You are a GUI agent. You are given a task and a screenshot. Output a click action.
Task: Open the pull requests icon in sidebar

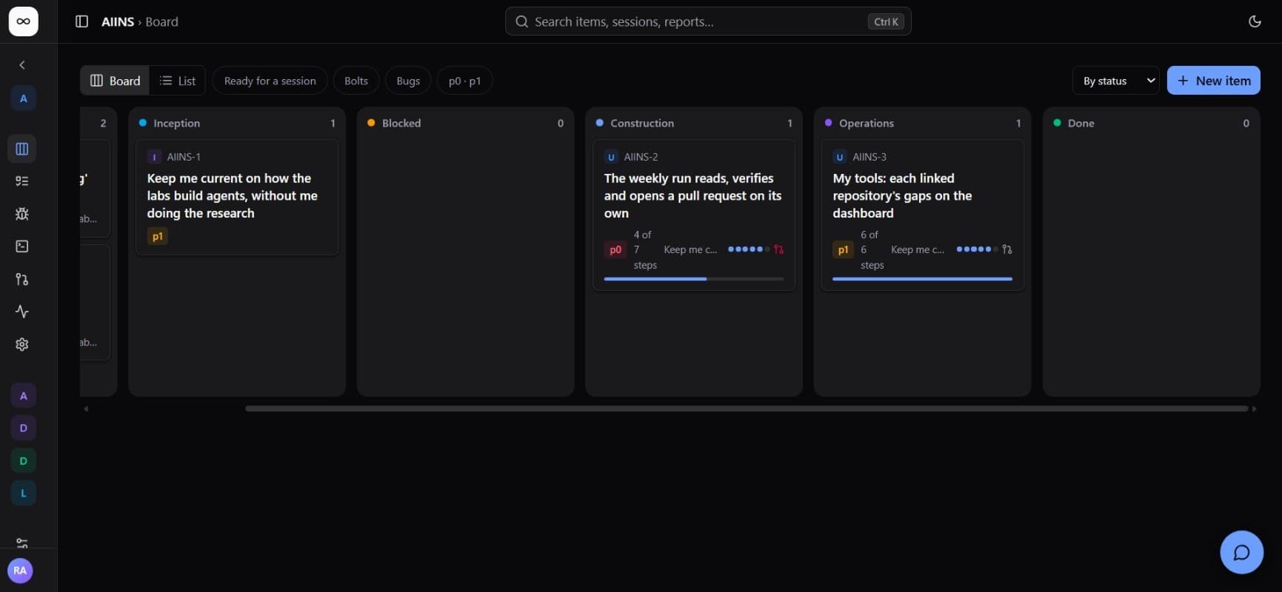[22, 279]
